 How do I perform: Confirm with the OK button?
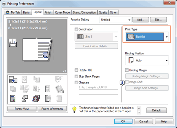click(x=123, y=121)
